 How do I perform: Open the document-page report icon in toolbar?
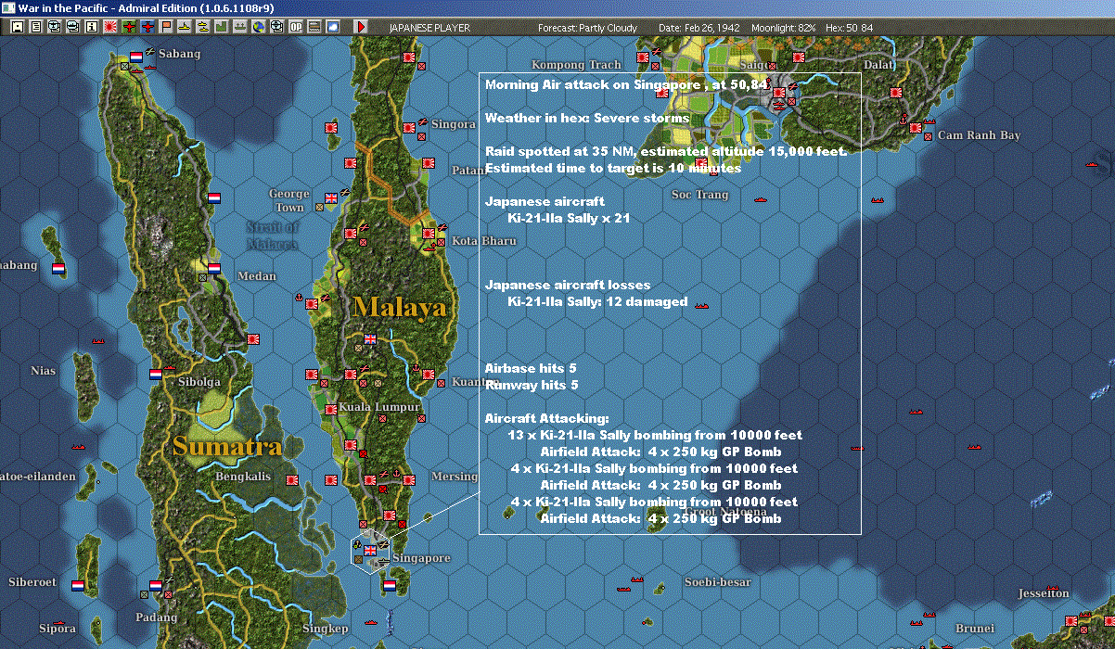36,27
